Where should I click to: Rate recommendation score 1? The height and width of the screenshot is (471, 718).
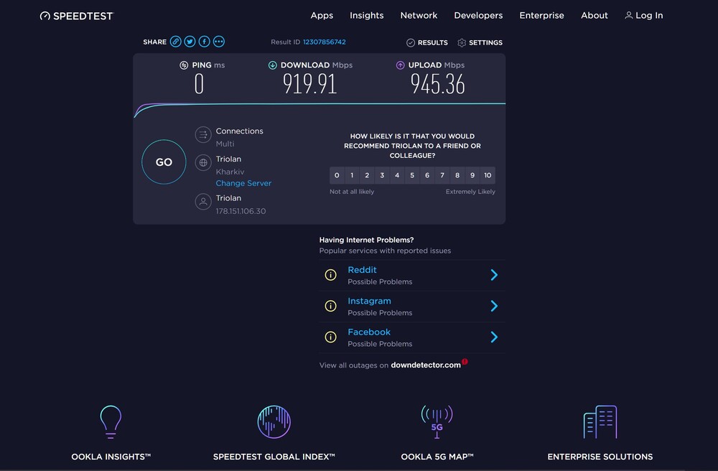click(x=352, y=175)
